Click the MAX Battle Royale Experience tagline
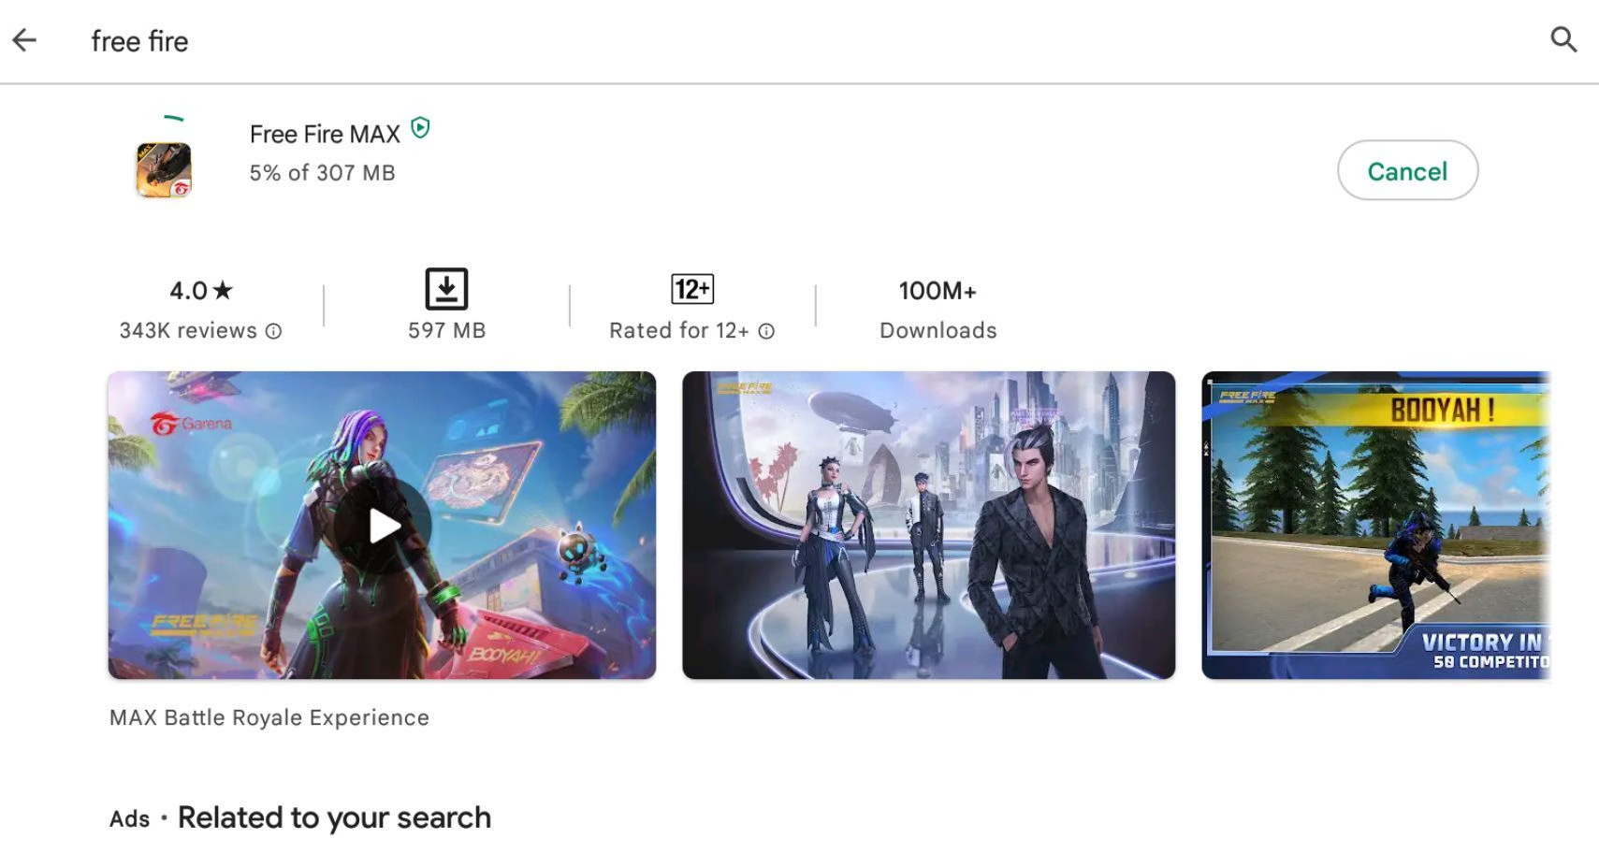This screenshot has width=1599, height=867. point(269,717)
